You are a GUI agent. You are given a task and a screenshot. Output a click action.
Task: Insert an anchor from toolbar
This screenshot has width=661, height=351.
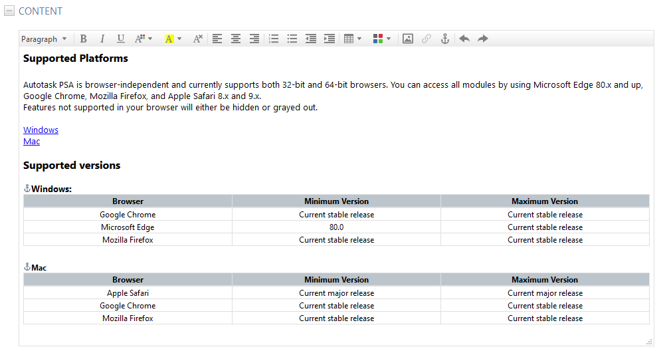tap(444, 39)
